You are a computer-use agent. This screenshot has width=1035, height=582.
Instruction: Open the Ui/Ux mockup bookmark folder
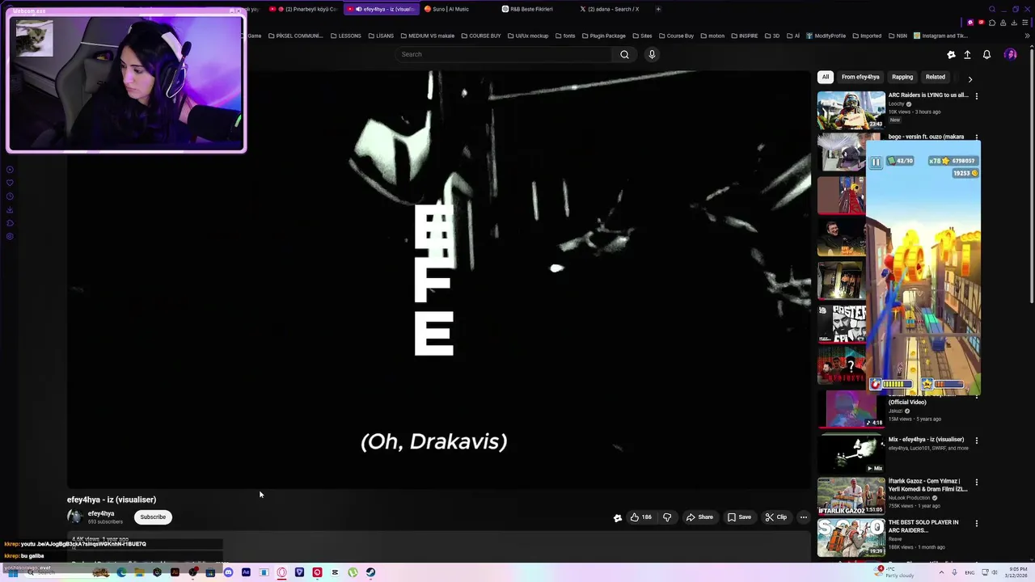tap(527, 36)
